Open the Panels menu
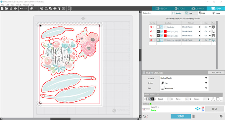 coord(19,5)
